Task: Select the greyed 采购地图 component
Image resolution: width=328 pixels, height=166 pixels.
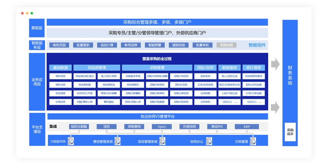Action: pos(227,45)
